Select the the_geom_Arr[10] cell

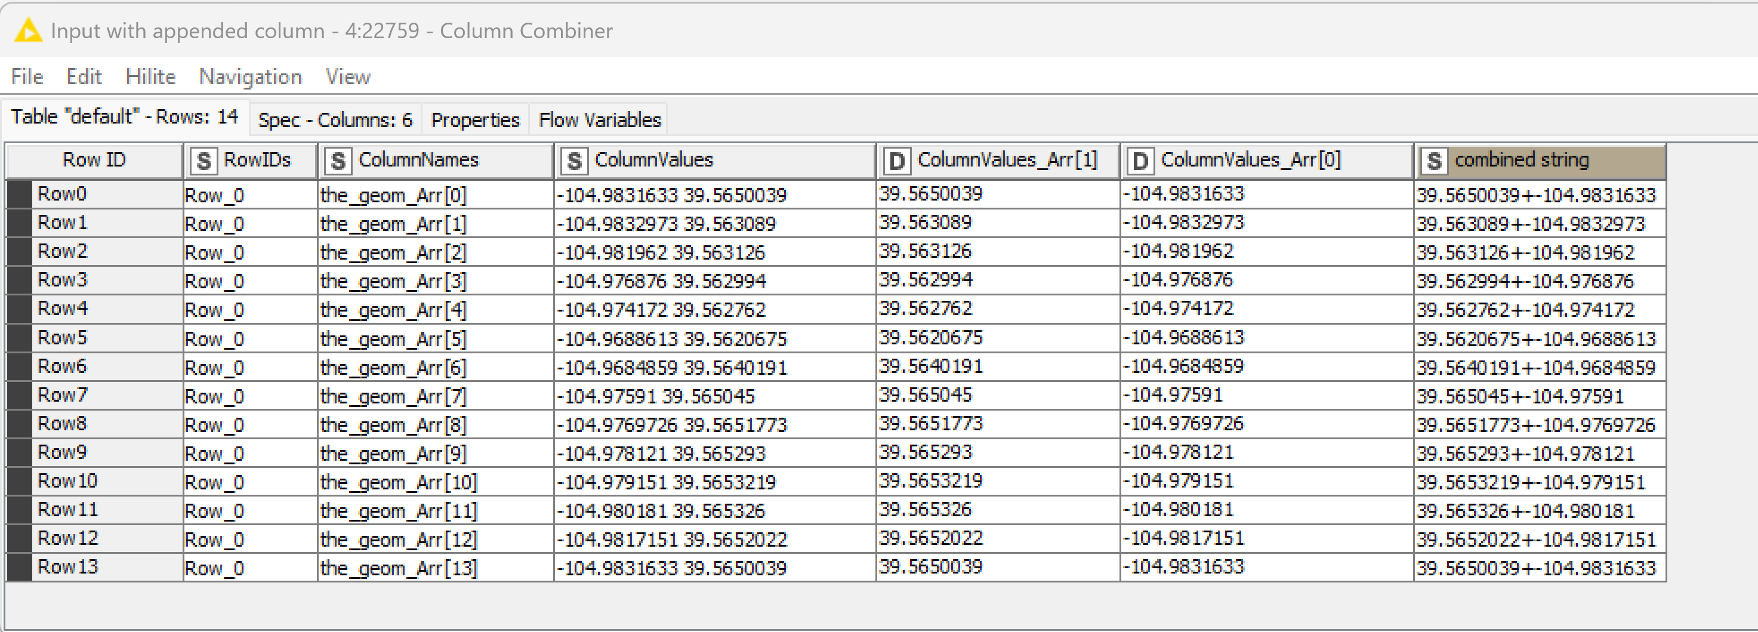pos(399,482)
